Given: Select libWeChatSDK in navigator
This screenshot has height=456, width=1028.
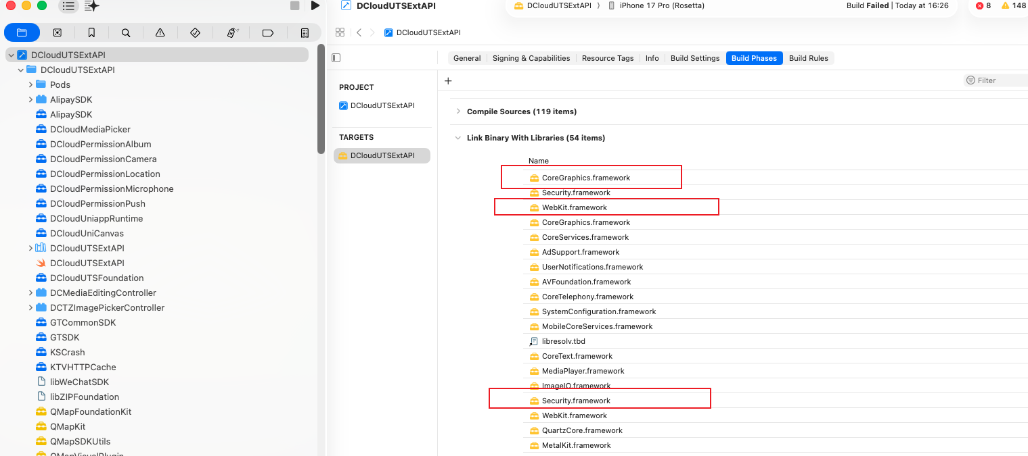Looking at the screenshot, I should 79,382.
